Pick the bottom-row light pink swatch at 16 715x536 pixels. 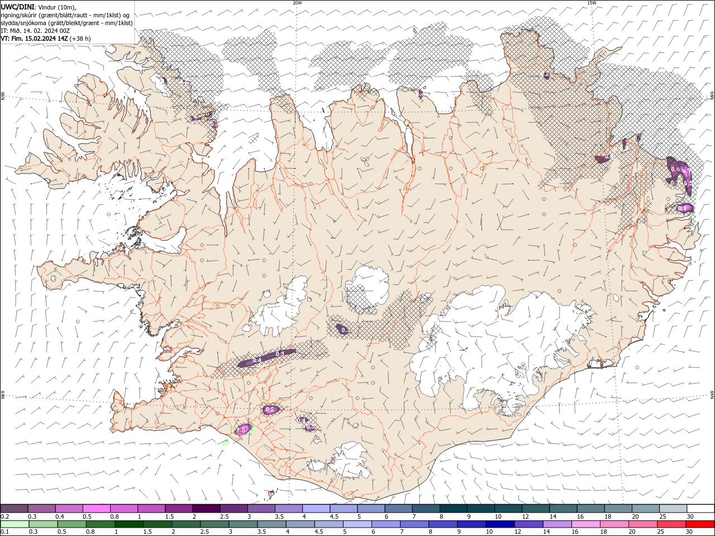tap(585, 524)
